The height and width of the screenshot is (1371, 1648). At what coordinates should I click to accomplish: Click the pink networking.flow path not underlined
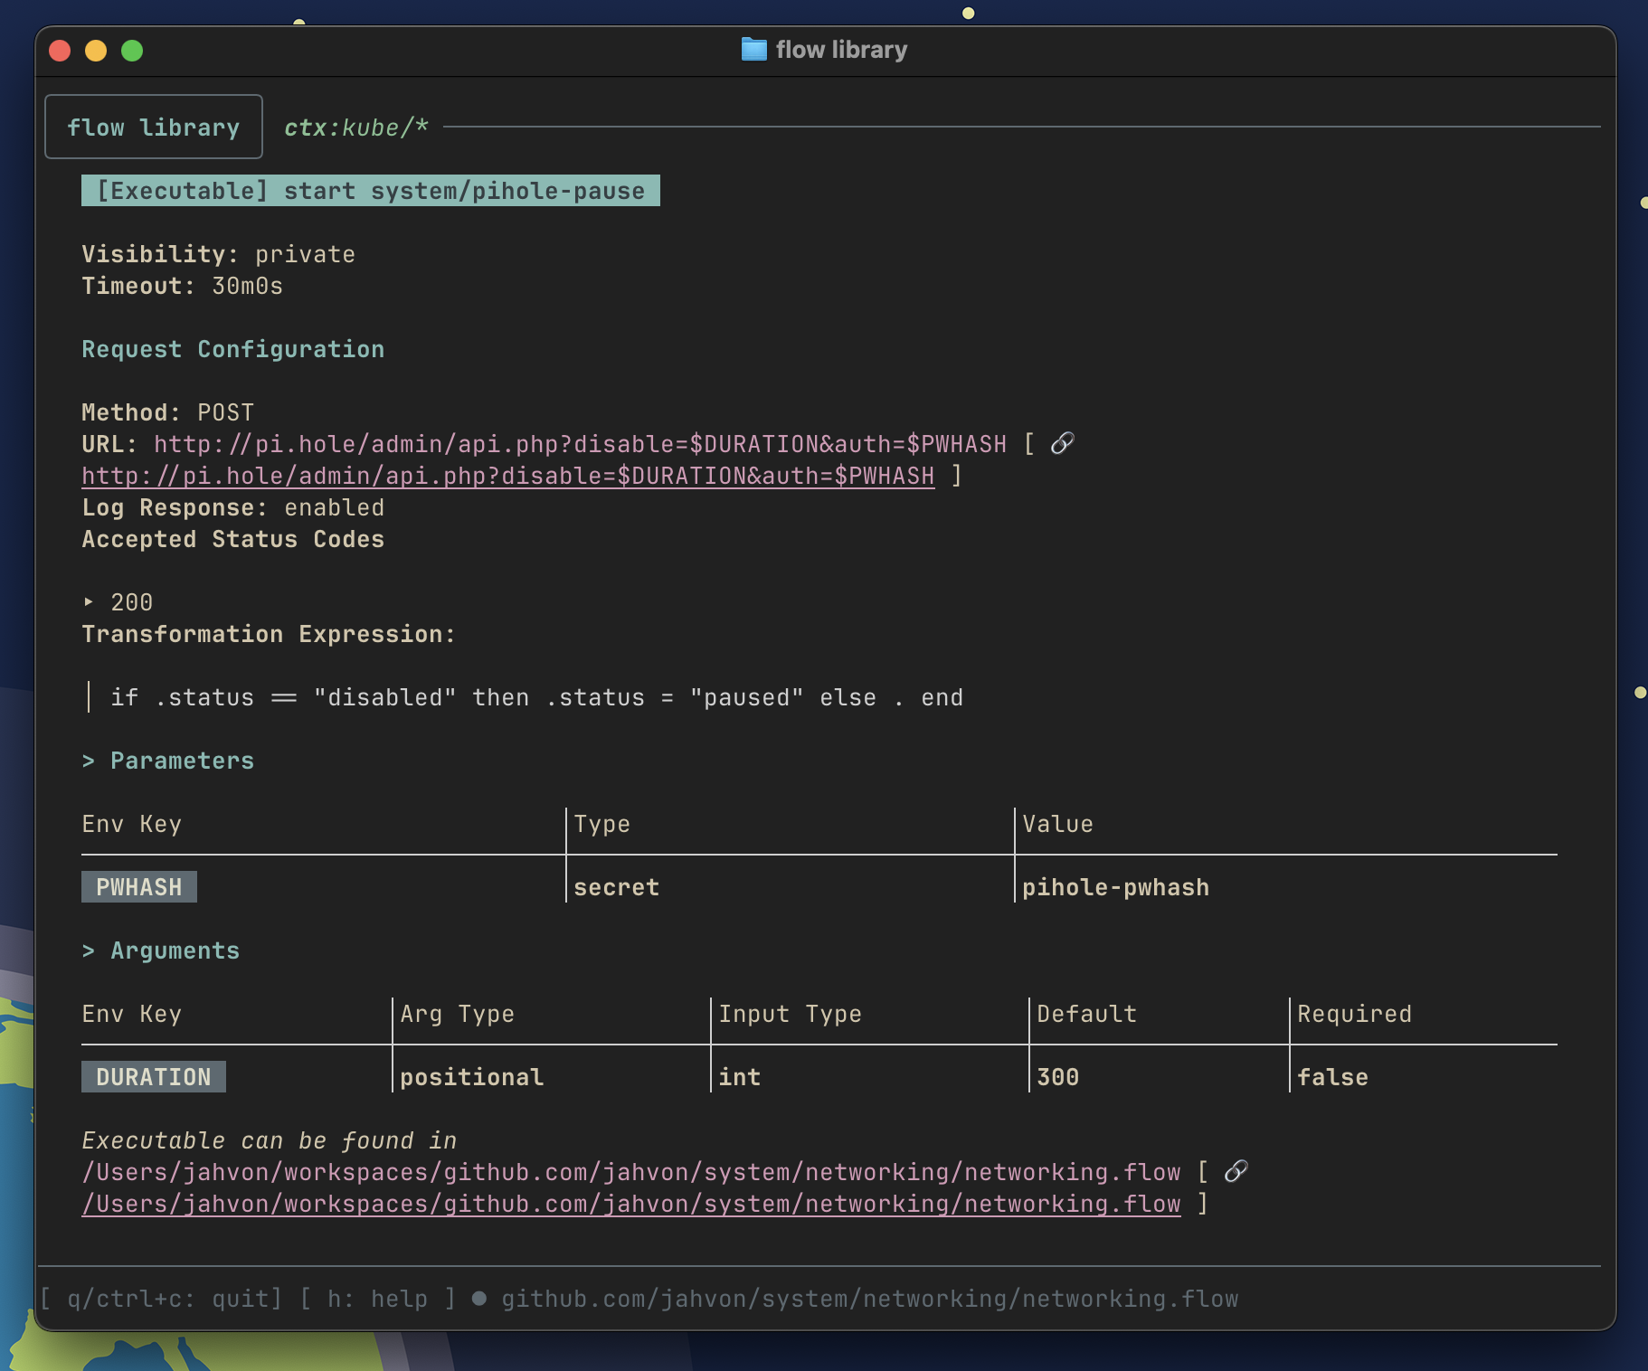pyautogui.click(x=631, y=1172)
